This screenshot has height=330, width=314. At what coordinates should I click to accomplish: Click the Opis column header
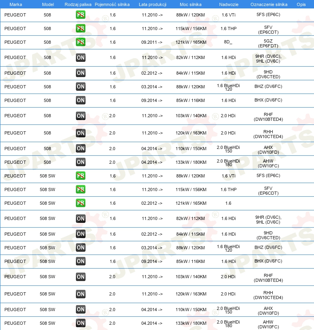click(x=301, y=4)
